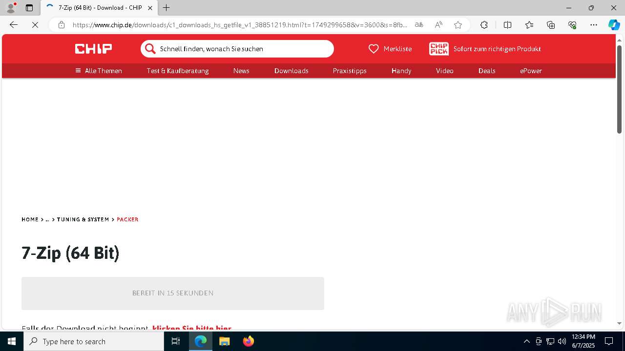Screen dimensions: 625x351
Task: Open the Handy section
Action: tap(401, 71)
